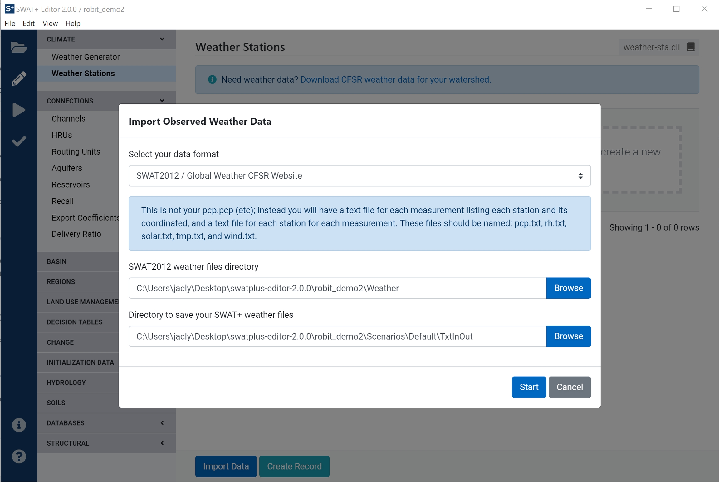Open the data format dropdown
The image size is (719, 482).
point(359,176)
